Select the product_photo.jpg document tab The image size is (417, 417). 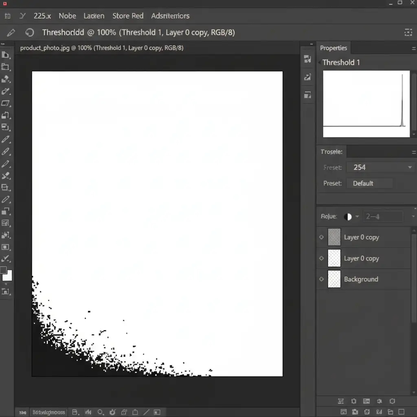[x=101, y=48]
